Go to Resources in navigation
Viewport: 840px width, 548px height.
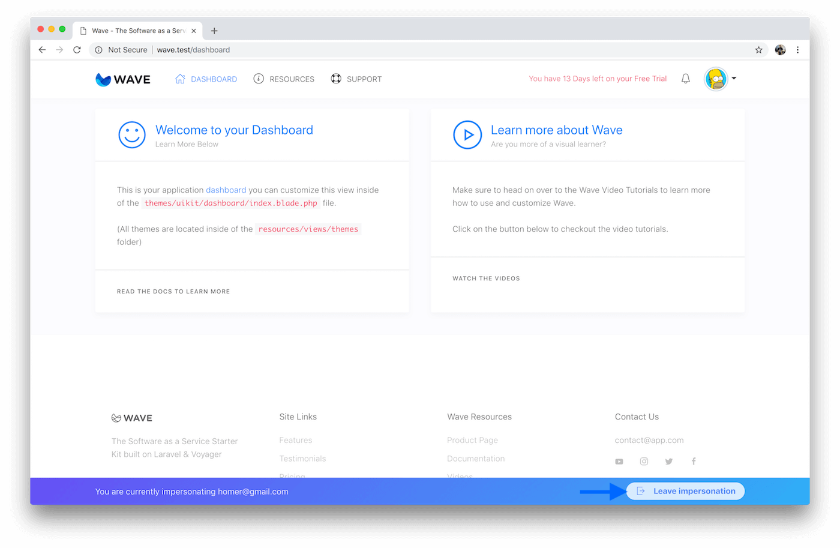(284, 79)
